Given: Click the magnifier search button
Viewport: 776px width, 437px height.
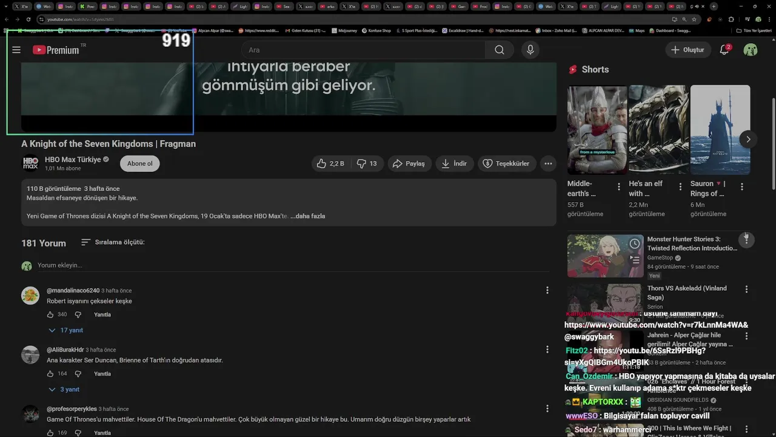Looking at the screenshot, I should click(500, 50).
